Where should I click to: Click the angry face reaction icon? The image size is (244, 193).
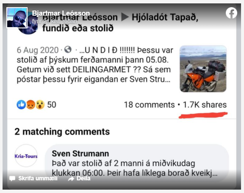tap(30, 105)
